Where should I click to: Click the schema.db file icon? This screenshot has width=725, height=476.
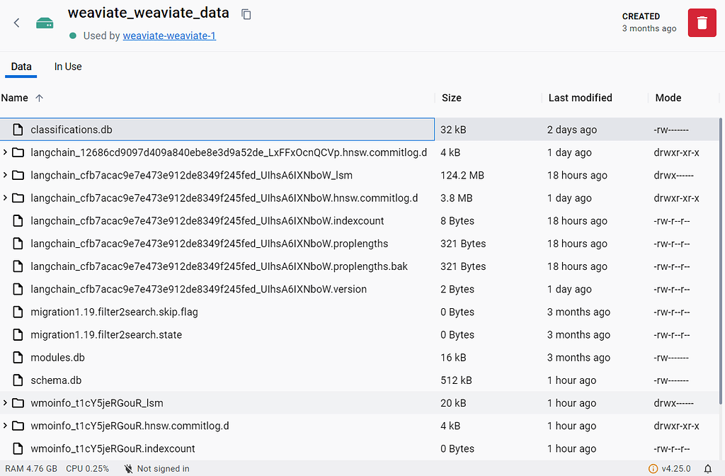18,380
